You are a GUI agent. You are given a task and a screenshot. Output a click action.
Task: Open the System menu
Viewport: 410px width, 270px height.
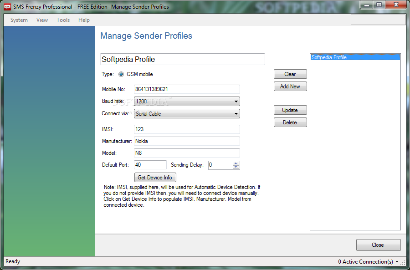(19, 20)
